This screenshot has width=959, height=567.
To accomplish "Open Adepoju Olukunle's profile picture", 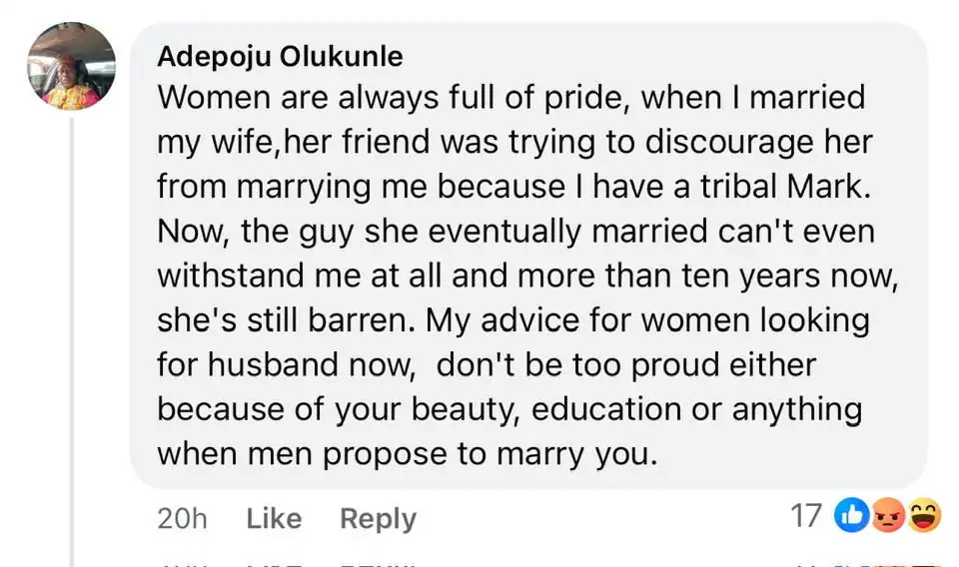I will click(71, 66).
